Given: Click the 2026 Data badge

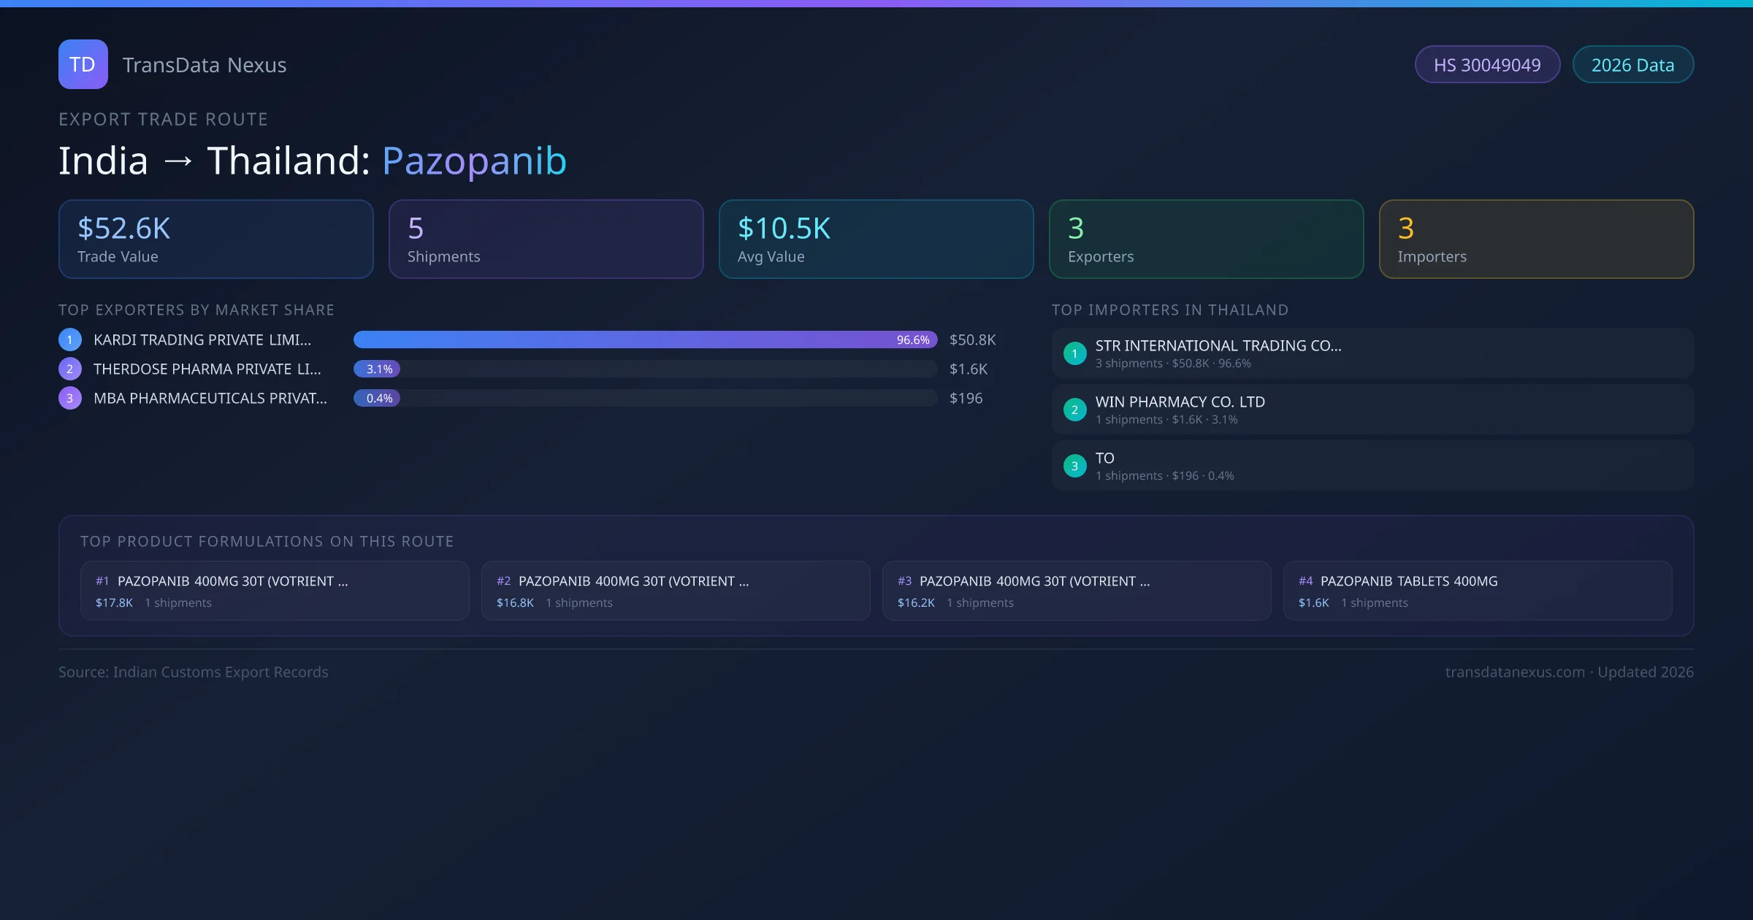Looking at the screenshot, I should coord(1632,65).
